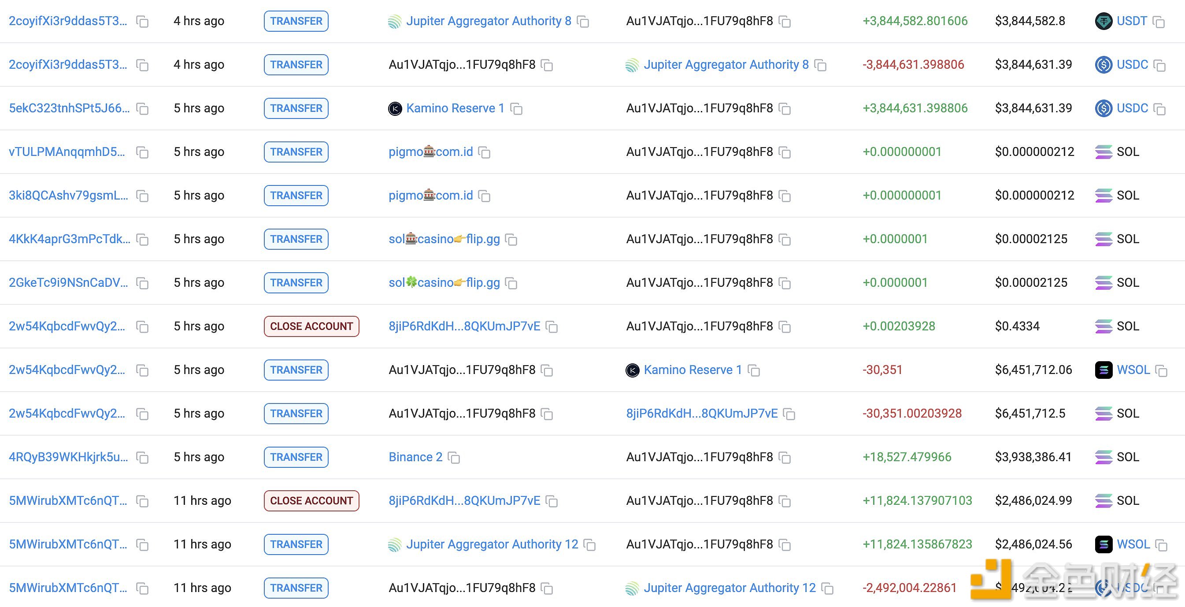Click the Jupiter logo in the USDT row
This screenshot has height=607, width=1185.
click(x=395, y=21)
